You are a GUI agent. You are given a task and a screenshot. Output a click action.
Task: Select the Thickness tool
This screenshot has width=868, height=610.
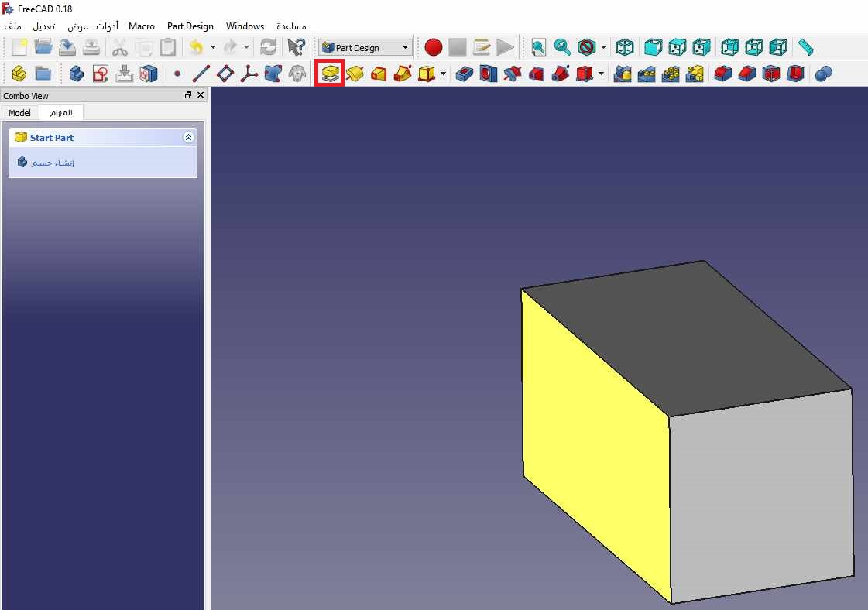795,73
